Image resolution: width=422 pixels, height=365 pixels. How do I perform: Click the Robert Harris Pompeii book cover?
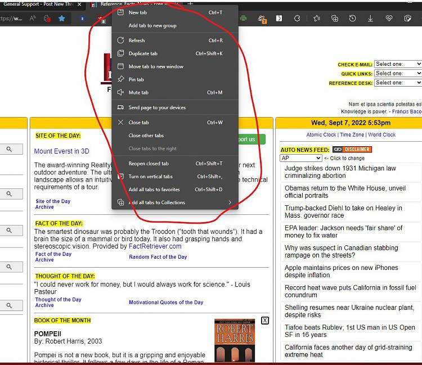click(x=235, y=340)
